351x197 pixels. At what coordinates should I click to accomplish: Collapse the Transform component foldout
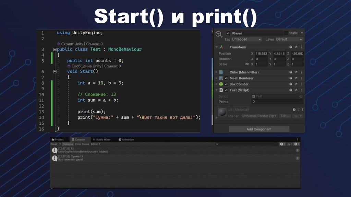tap(217, 47)
